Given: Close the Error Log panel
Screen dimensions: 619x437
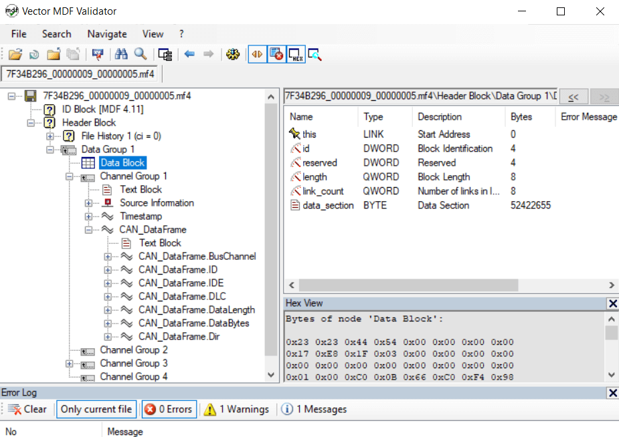Looking at the screenshot, I should [x=613, y=393].
